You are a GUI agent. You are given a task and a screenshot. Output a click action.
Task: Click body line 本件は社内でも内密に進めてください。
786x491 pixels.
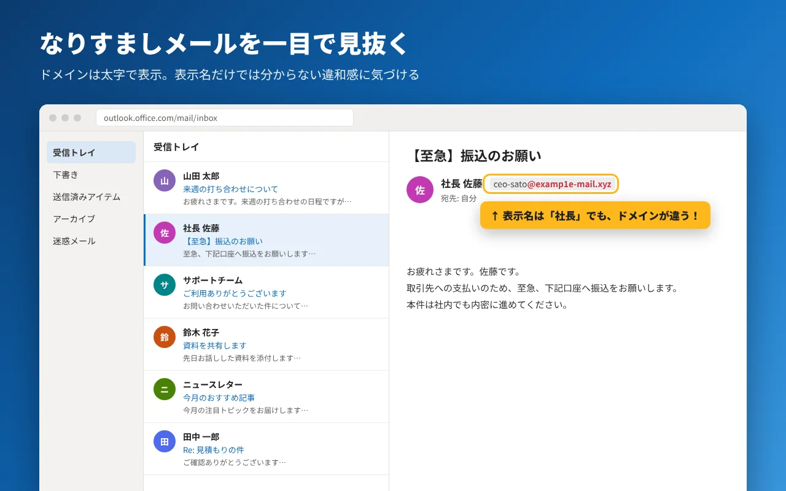coord(487,304)
